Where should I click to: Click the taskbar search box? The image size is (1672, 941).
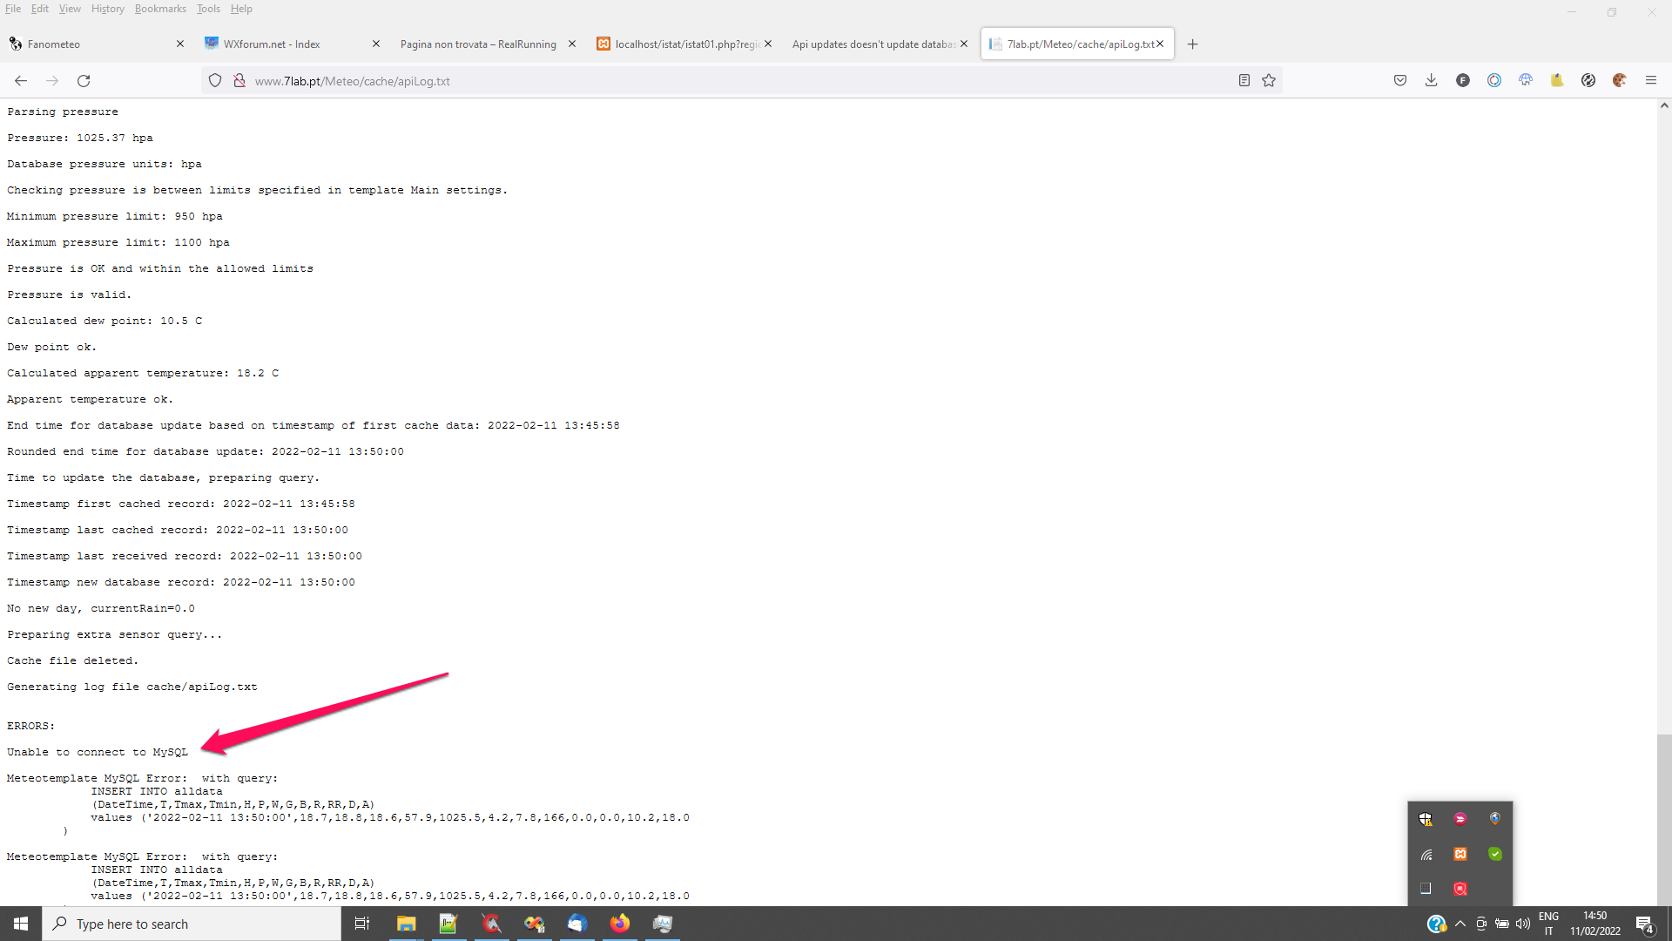(192, 924)
